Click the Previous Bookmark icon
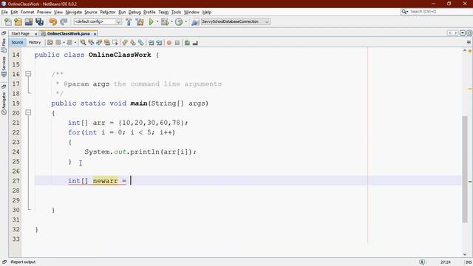This screenshot has width=473, height=266. (125, 43)
